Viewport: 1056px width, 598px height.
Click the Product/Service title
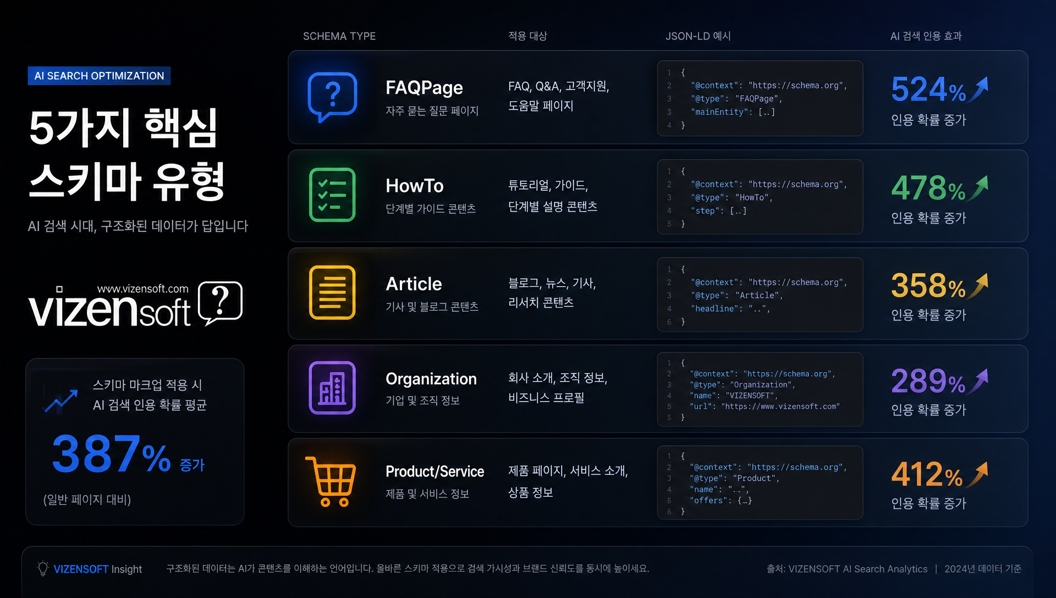(x=435, y=472)
